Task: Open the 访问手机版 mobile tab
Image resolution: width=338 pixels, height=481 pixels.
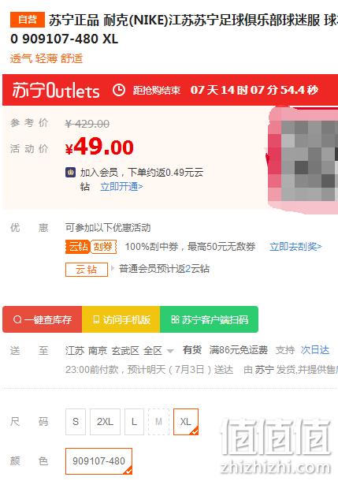Action: point(121,319)
